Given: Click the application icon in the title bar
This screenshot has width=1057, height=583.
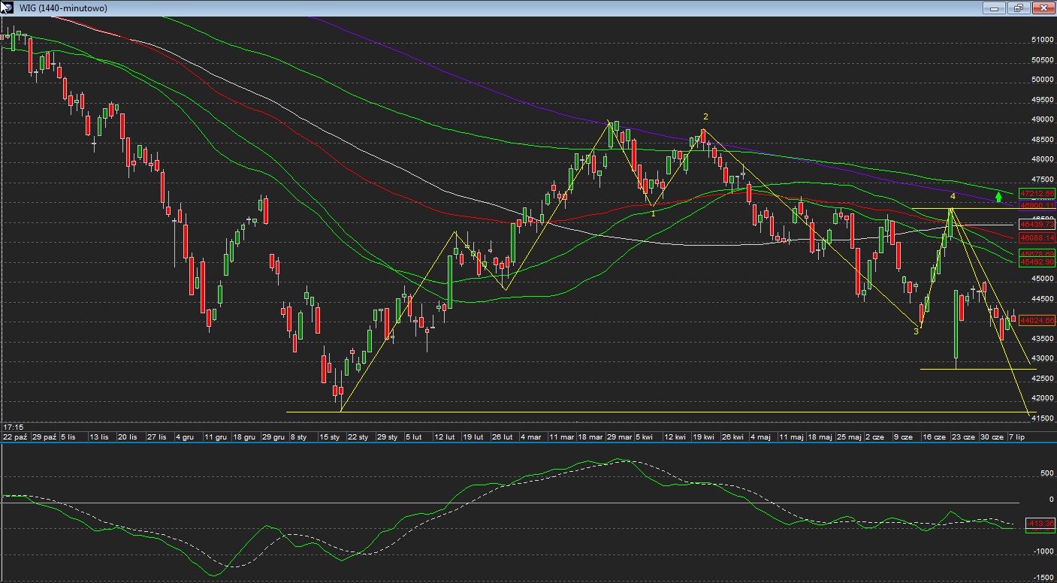Looking at the screenshot, I should (x=8, y=8).
